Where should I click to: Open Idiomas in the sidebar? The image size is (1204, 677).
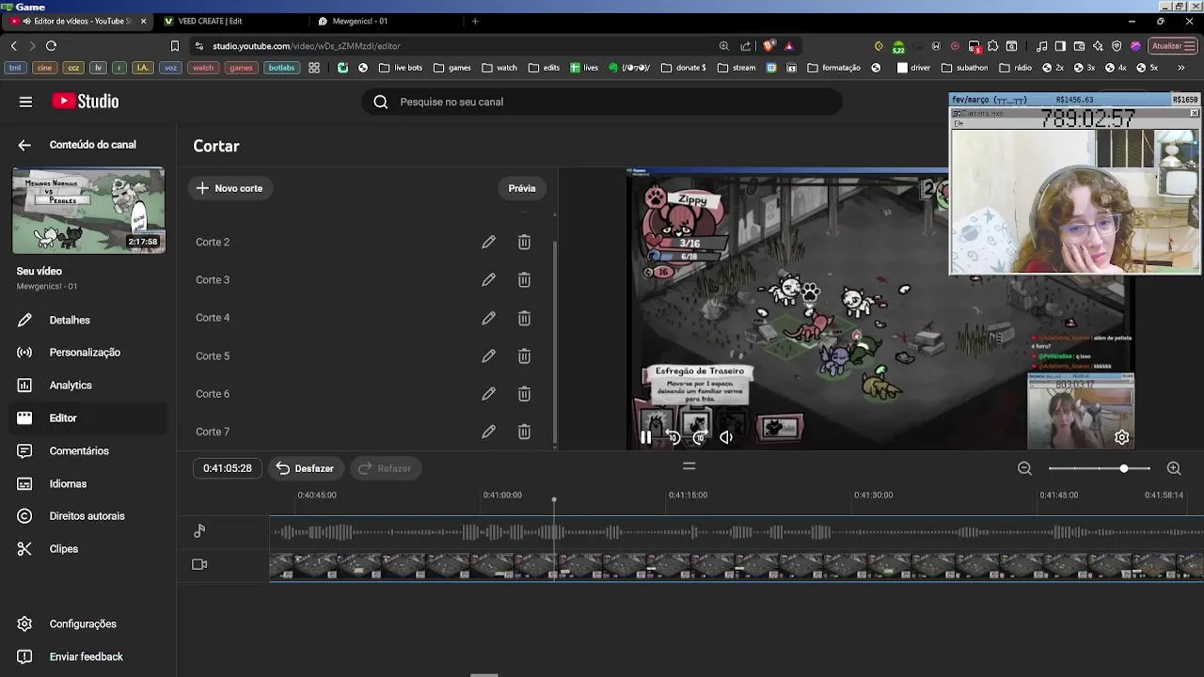[x=88, y=483]
